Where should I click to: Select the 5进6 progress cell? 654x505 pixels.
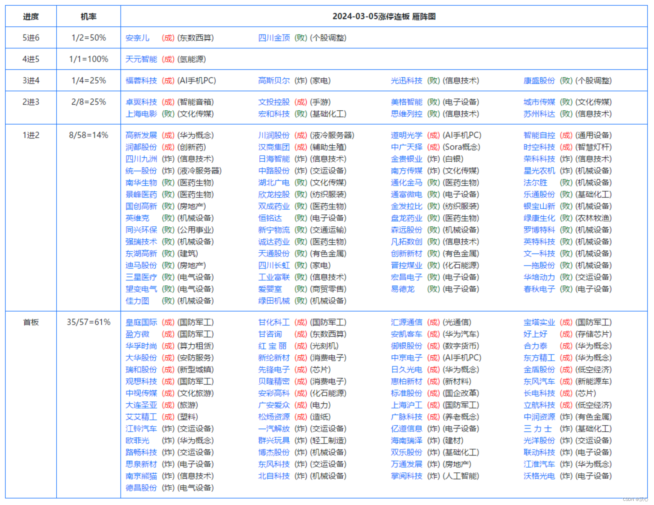tap(31, 38)
